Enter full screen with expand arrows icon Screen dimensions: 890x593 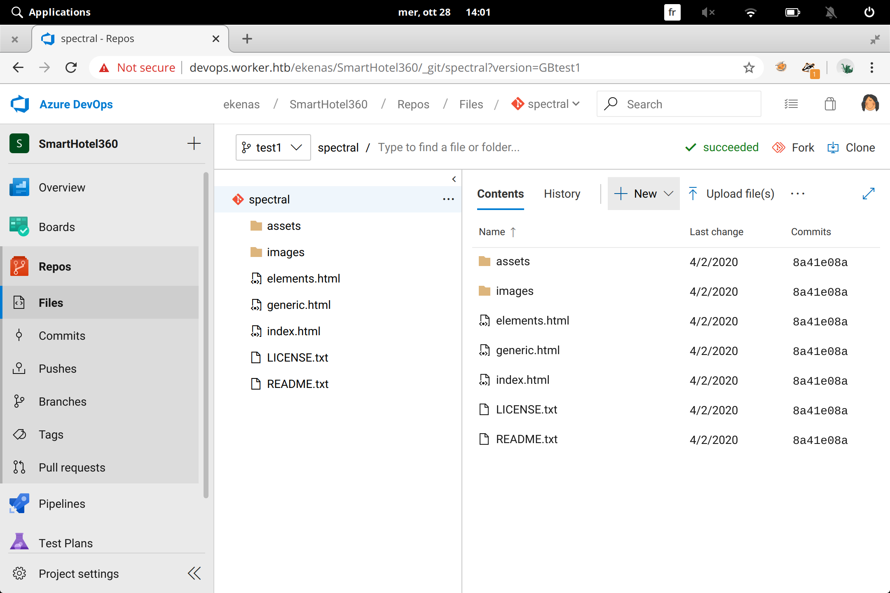pyautogui.click(x=868, y=194)
